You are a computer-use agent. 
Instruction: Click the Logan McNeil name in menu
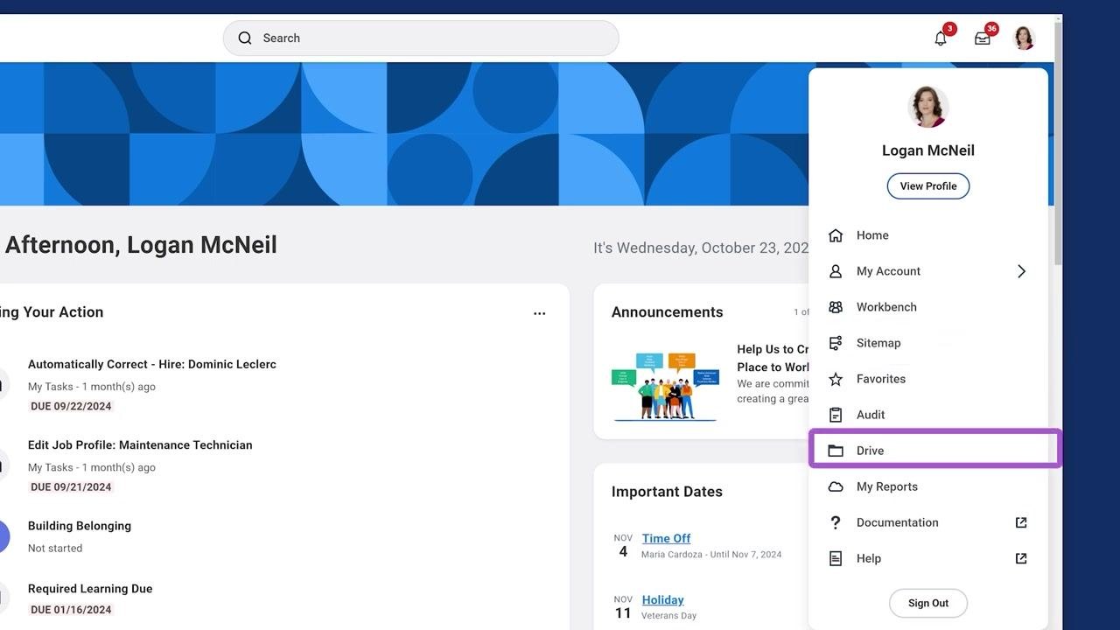[928, 150]
